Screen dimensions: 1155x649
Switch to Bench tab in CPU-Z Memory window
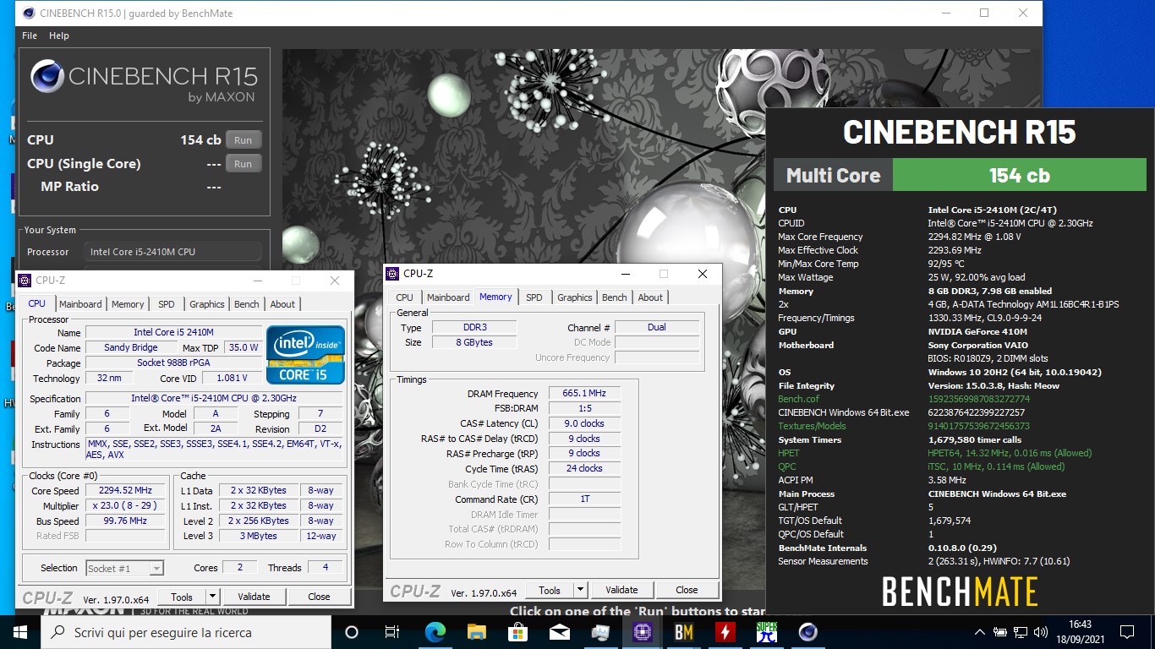tap(615, 297)
